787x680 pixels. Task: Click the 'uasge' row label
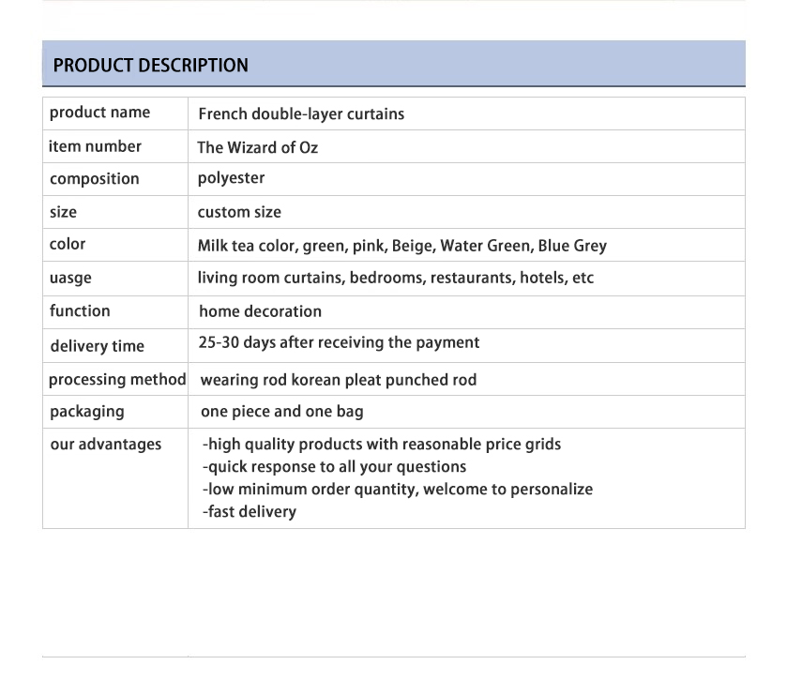click(x=70, y=279)
